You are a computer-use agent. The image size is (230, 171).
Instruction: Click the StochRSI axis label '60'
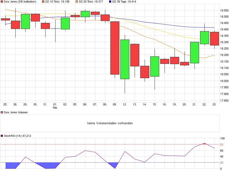(222, 151)
